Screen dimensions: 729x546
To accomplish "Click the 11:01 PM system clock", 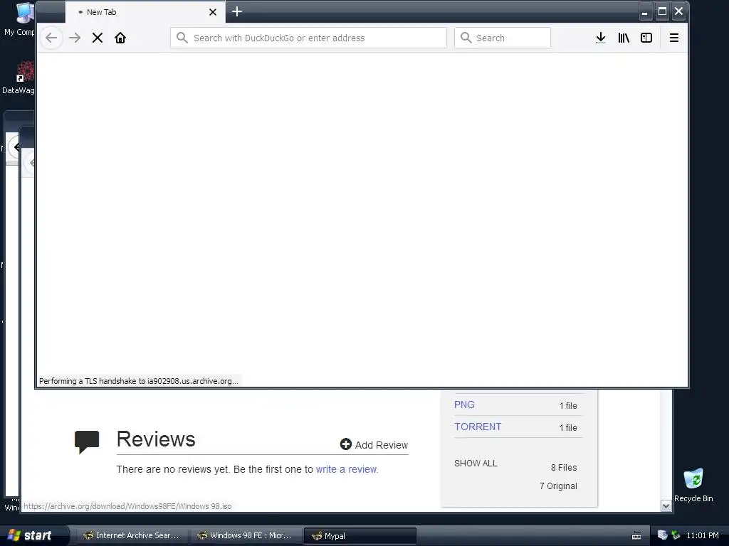I will tap(703, 536).
